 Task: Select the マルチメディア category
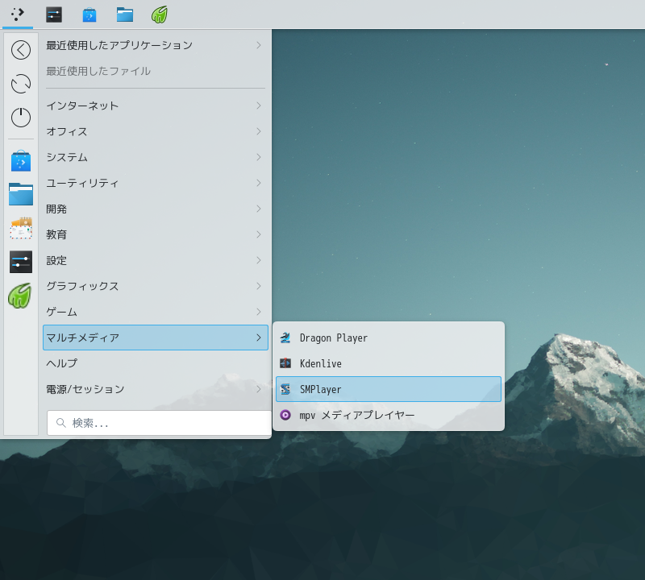point(156,338)
